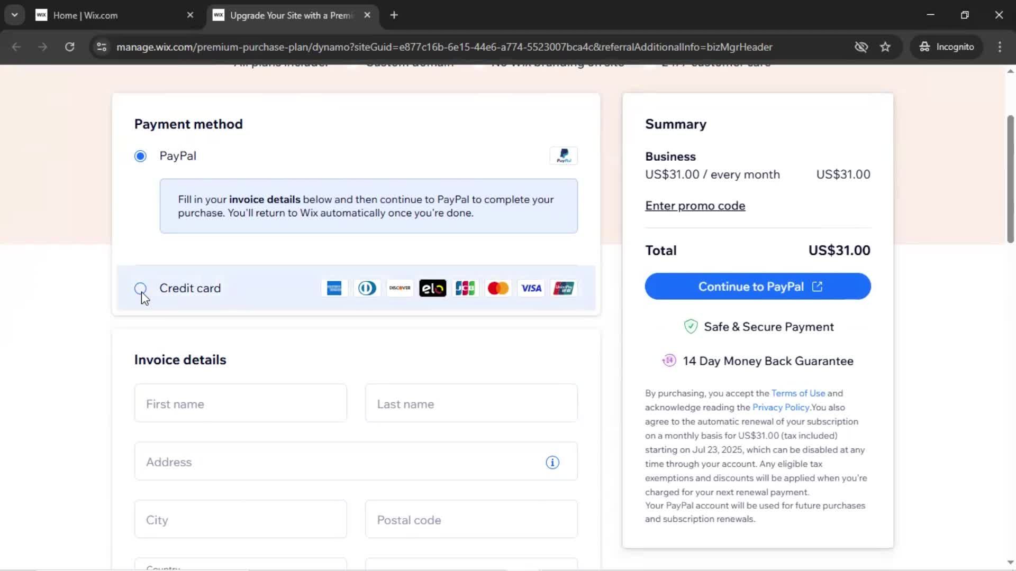This screenshot has height=571, width=1016.
Task: Select the Credit card radio button
Action: click(140, 288)
